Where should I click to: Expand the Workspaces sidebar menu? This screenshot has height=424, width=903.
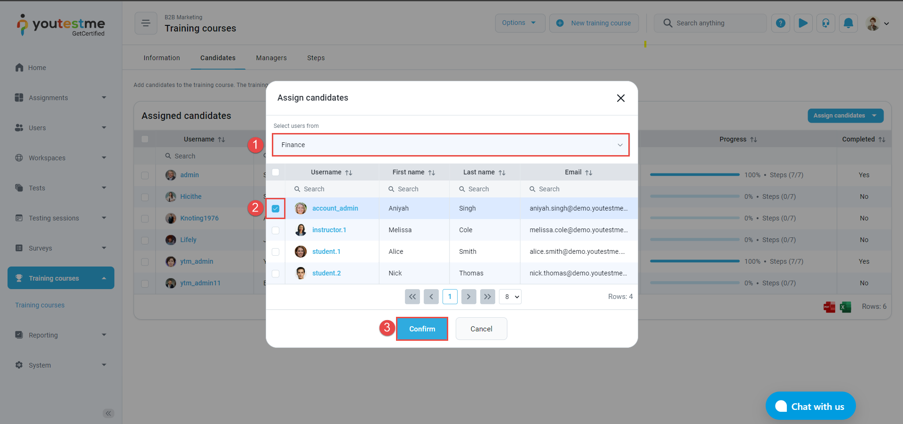61,158
